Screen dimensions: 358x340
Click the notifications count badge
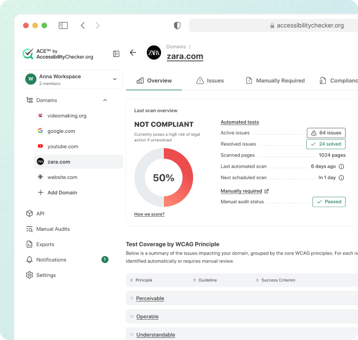[105, 260]
